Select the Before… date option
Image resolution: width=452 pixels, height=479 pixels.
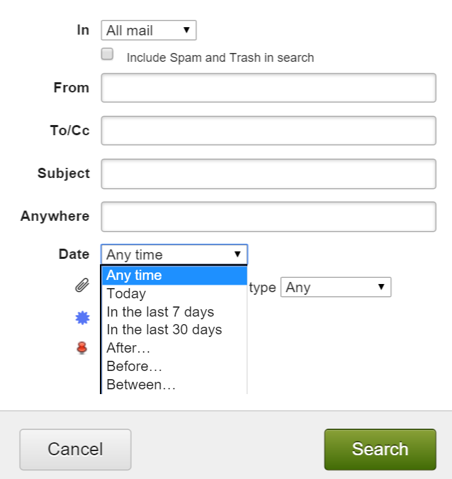(x=174, y=366)
